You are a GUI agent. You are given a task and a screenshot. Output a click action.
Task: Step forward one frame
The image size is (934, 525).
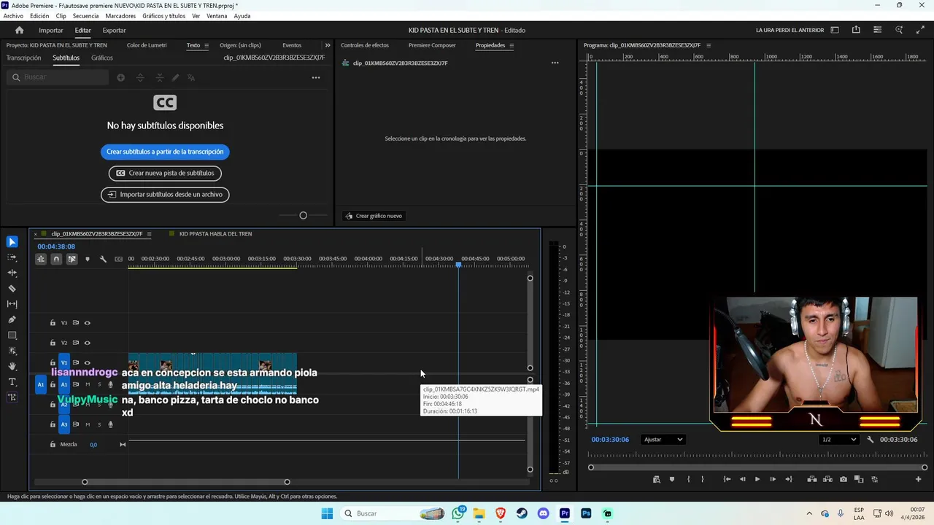(773, 479)
